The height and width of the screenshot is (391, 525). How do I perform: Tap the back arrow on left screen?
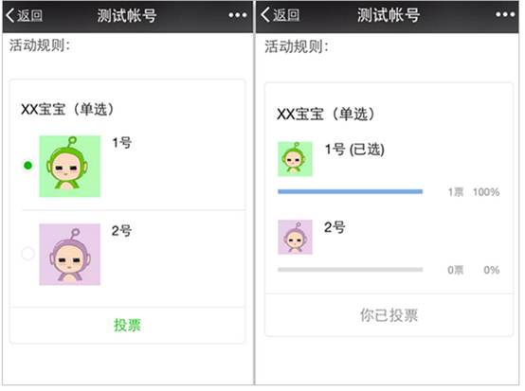[24, 15]
